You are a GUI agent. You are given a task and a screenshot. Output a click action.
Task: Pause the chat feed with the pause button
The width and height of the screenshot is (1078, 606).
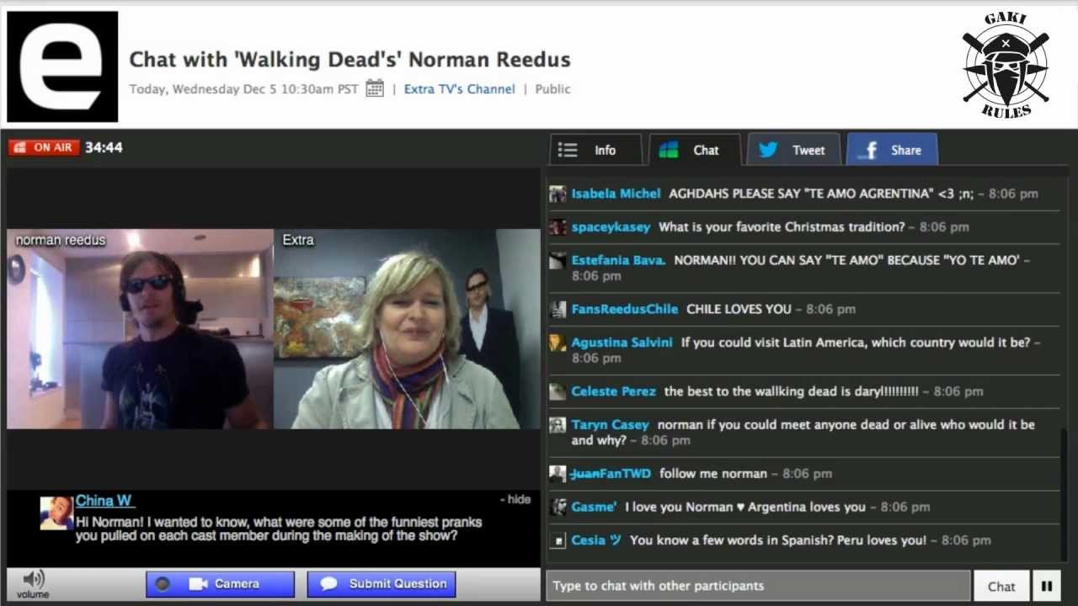[x=1047, y=586]
